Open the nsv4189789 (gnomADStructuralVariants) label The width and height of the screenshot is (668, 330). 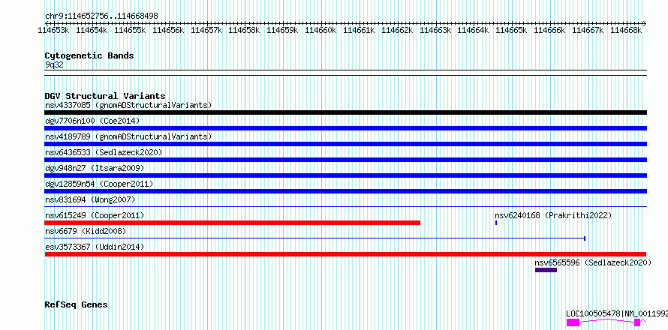(x=128, y=136)
